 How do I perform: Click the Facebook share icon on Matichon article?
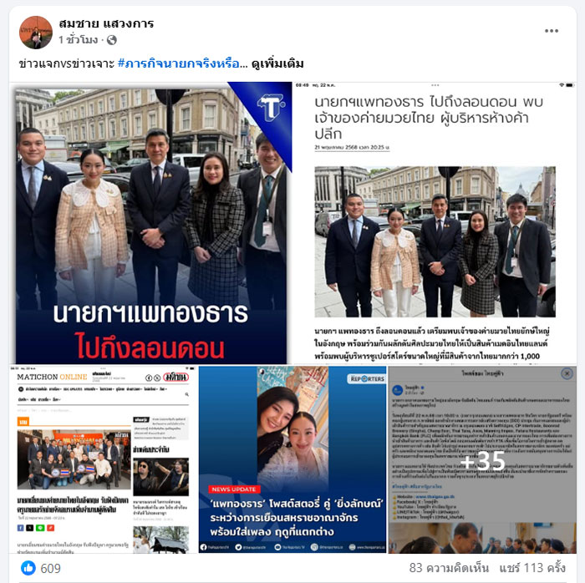coord(21,528)
